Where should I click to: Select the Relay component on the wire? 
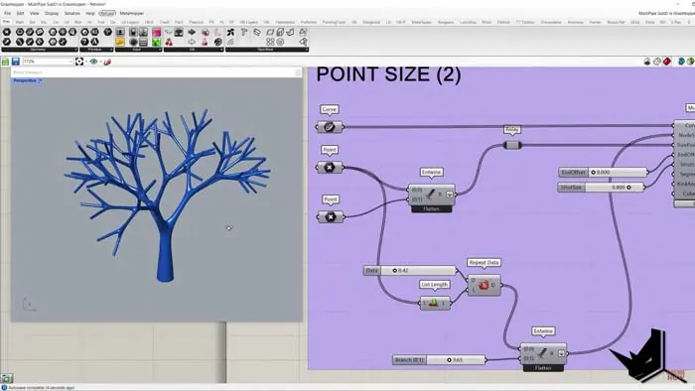[x=512, y=145]
